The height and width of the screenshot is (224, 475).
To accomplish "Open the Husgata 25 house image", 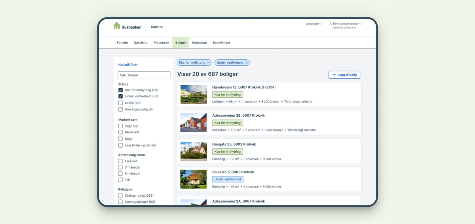I will click(x=194, y=151).
